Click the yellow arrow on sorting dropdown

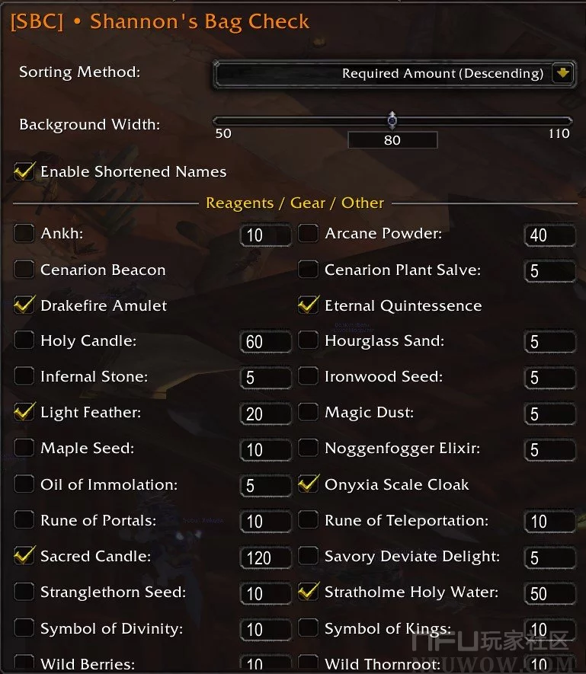[x=563, y=74]
